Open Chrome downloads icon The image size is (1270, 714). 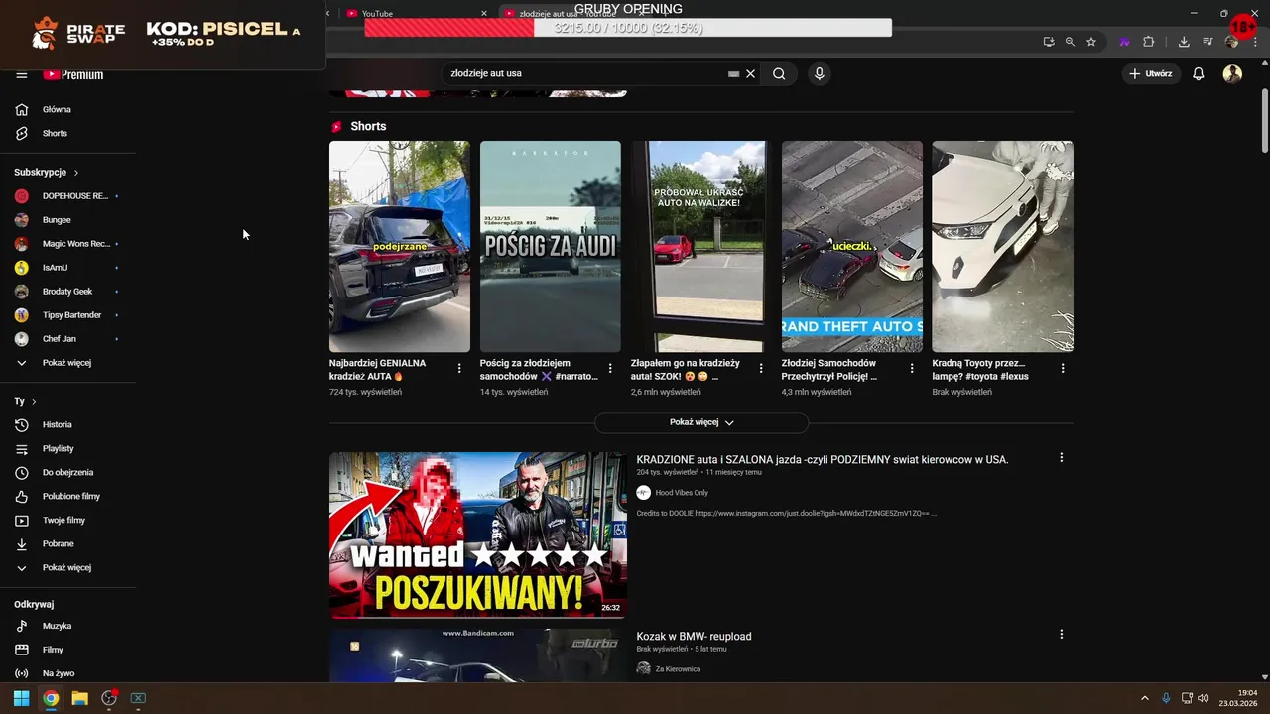1184,42
